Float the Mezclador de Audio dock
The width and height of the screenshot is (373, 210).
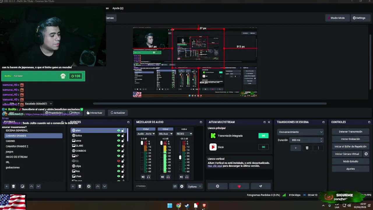pos(201,122)
